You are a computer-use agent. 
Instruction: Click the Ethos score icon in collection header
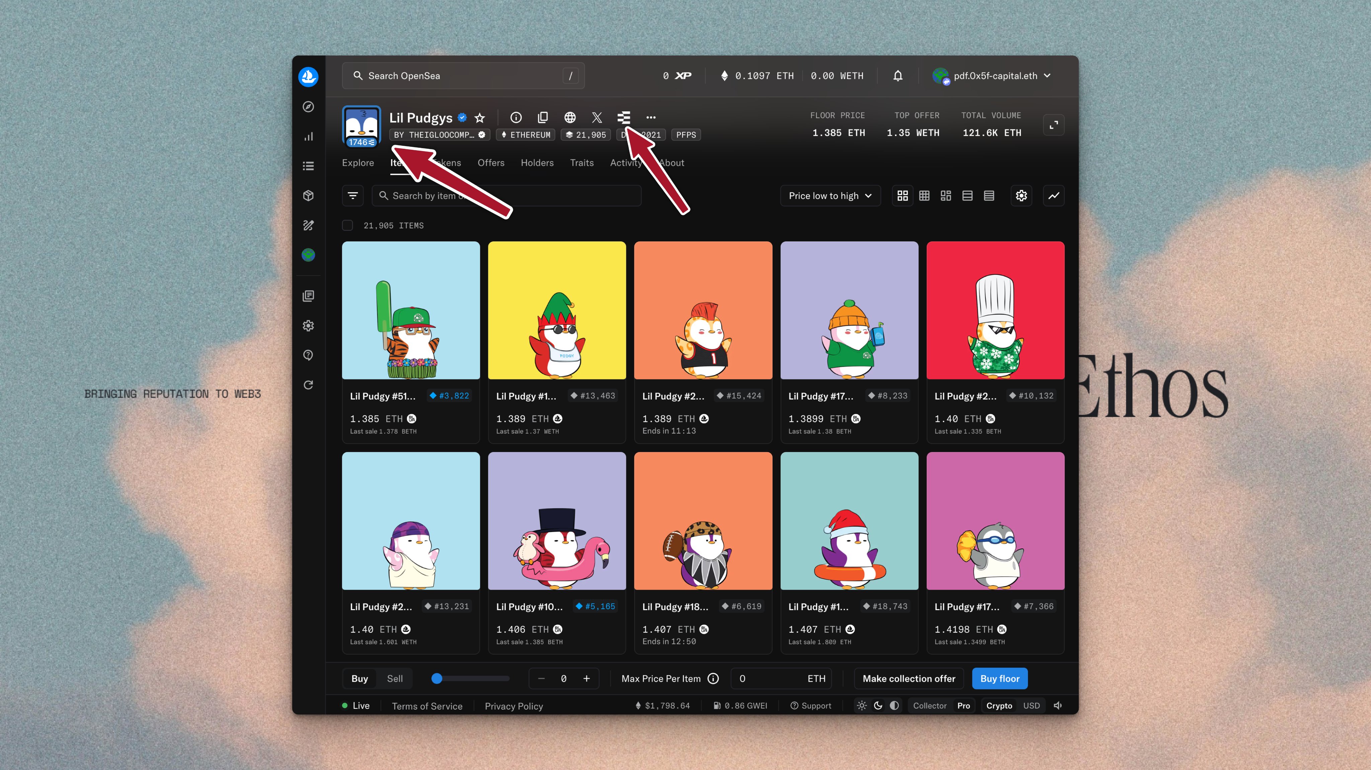point(624,117)
